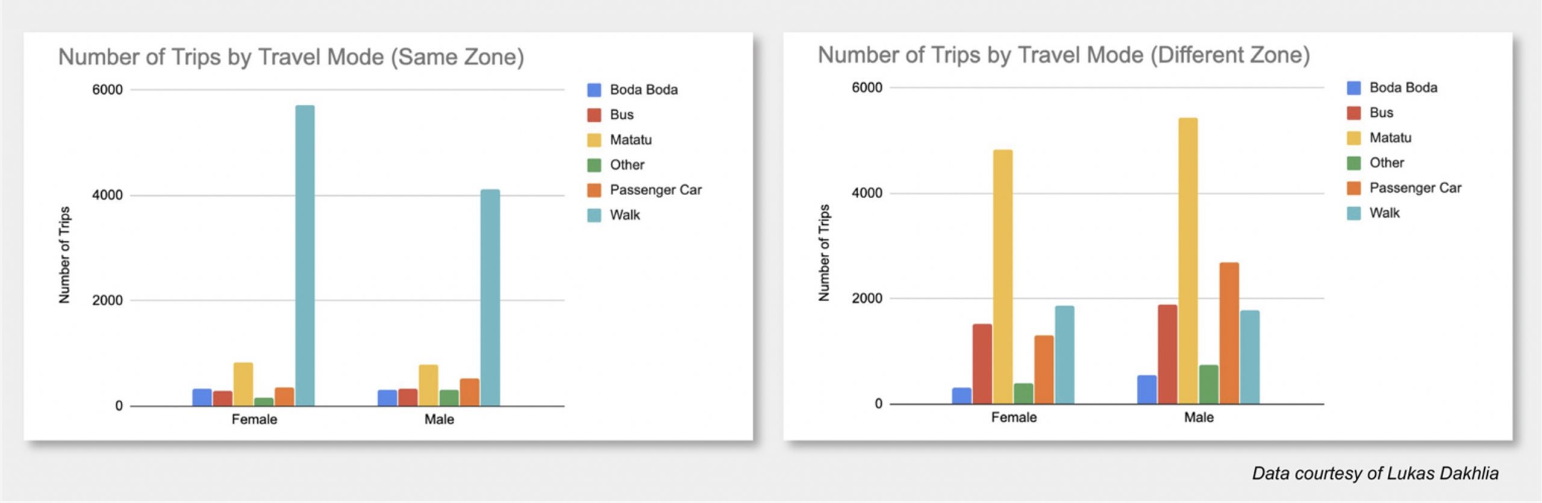Click "Data courtesy of Lukas Dakhlia" caption
This screenshot has width=1542, height=503.
tap(1375, 473)
